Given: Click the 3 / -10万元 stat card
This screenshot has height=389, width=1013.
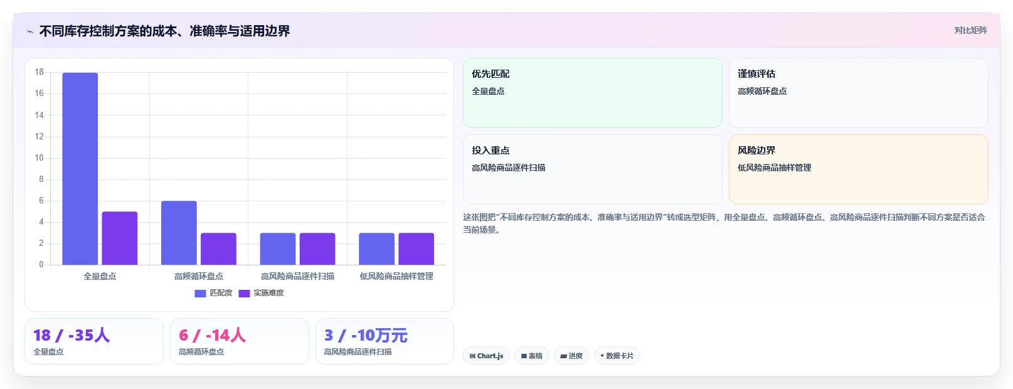Looking at the screenshot, I should [x=385, y=341].
